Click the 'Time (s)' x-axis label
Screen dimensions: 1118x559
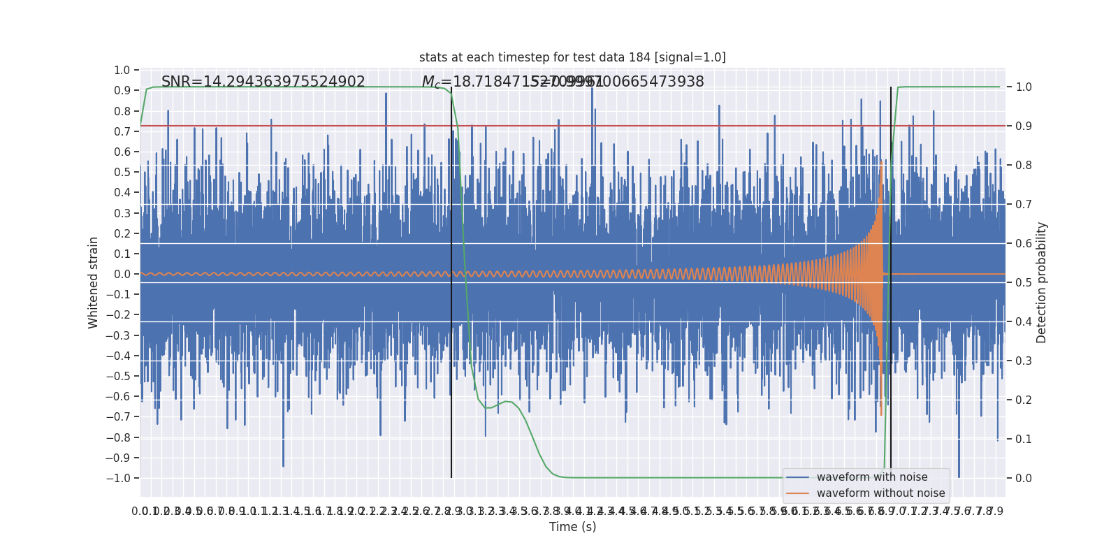572,527
